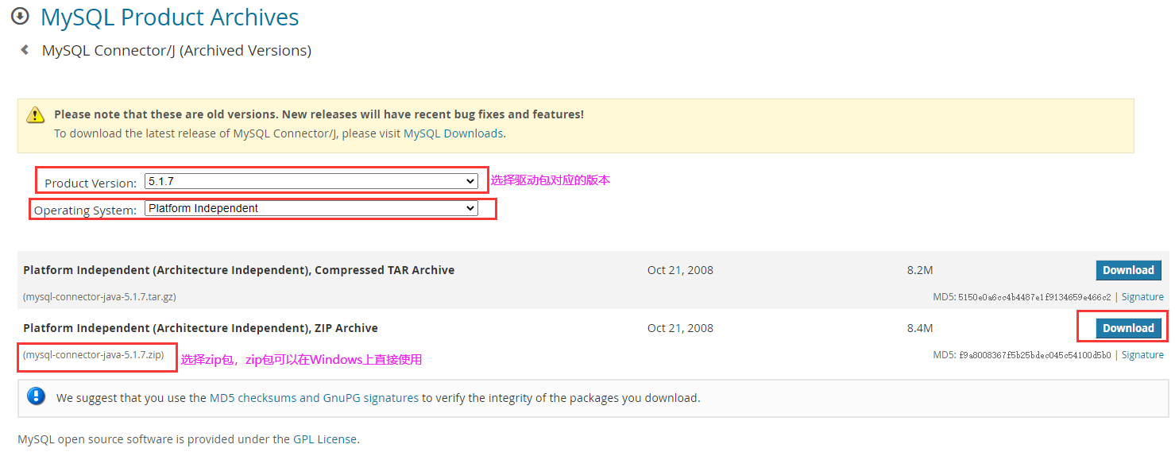The height and width of the screenshot is (452, 1175).
Task: Click the download circle icon beside the page title
Action: coord(20,16)
